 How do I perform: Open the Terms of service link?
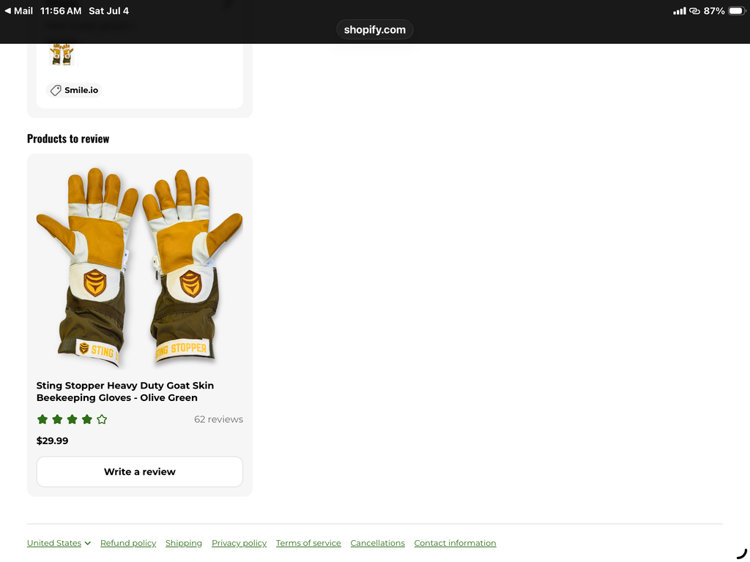click(x=308, y=543)
